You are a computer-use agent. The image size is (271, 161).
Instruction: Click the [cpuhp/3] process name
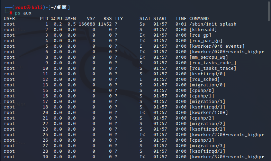[x=202, y=140]
